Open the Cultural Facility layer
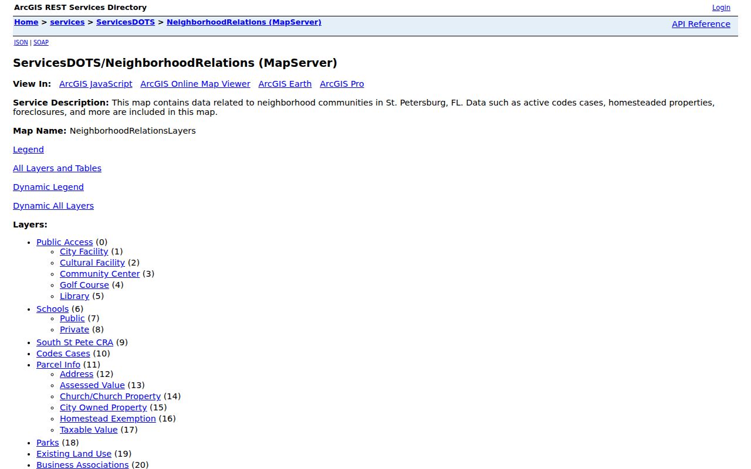 pyautogui.click(x=92, y=263)
